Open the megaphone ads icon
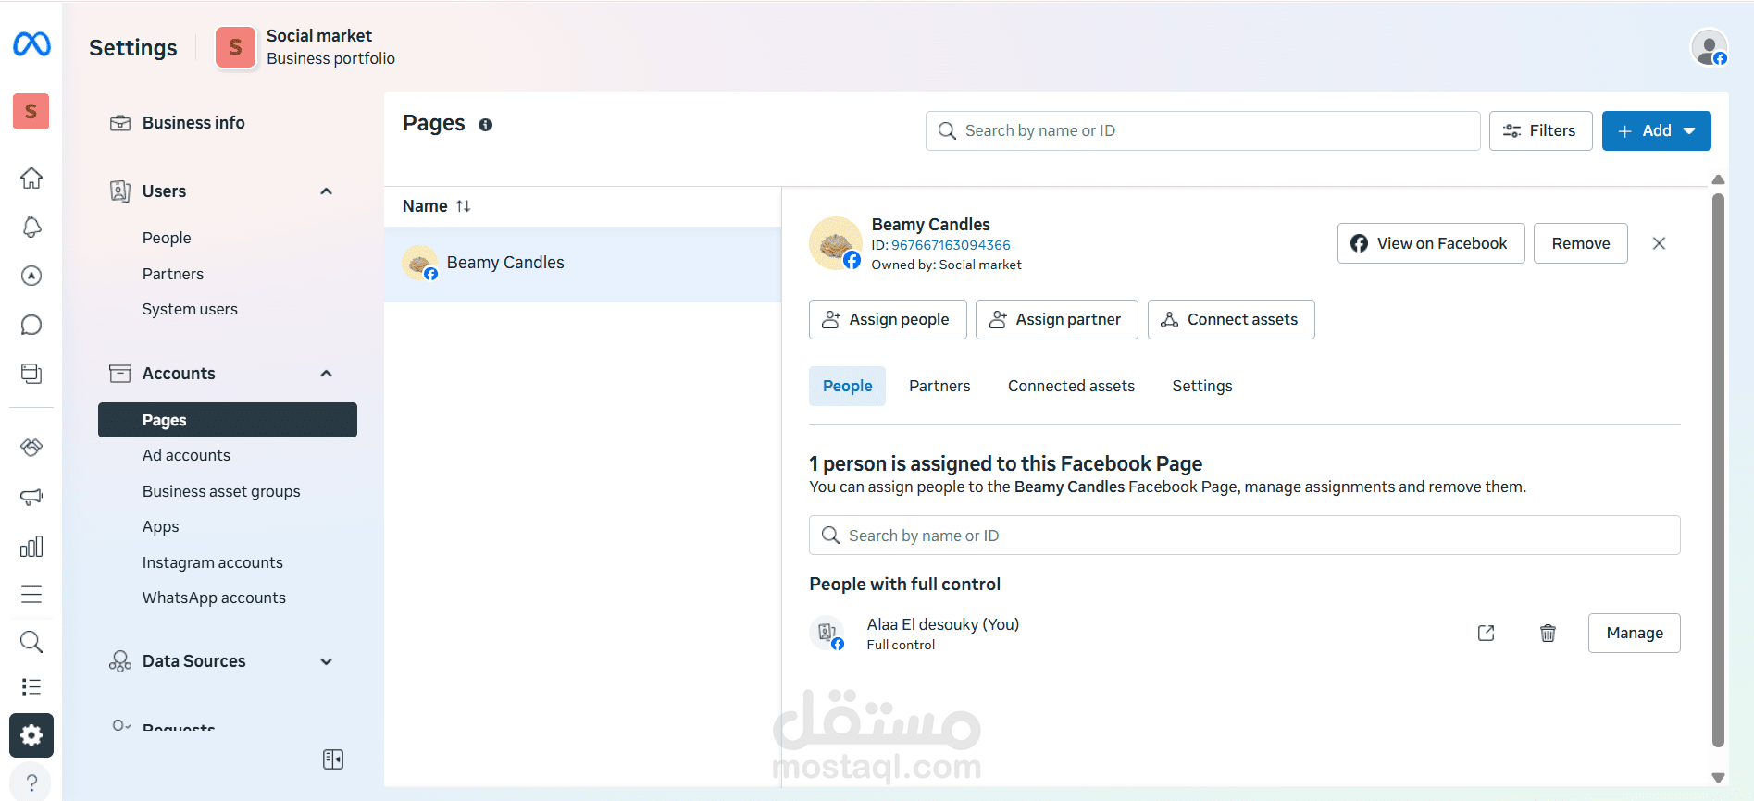 click(x=31, y=497)
